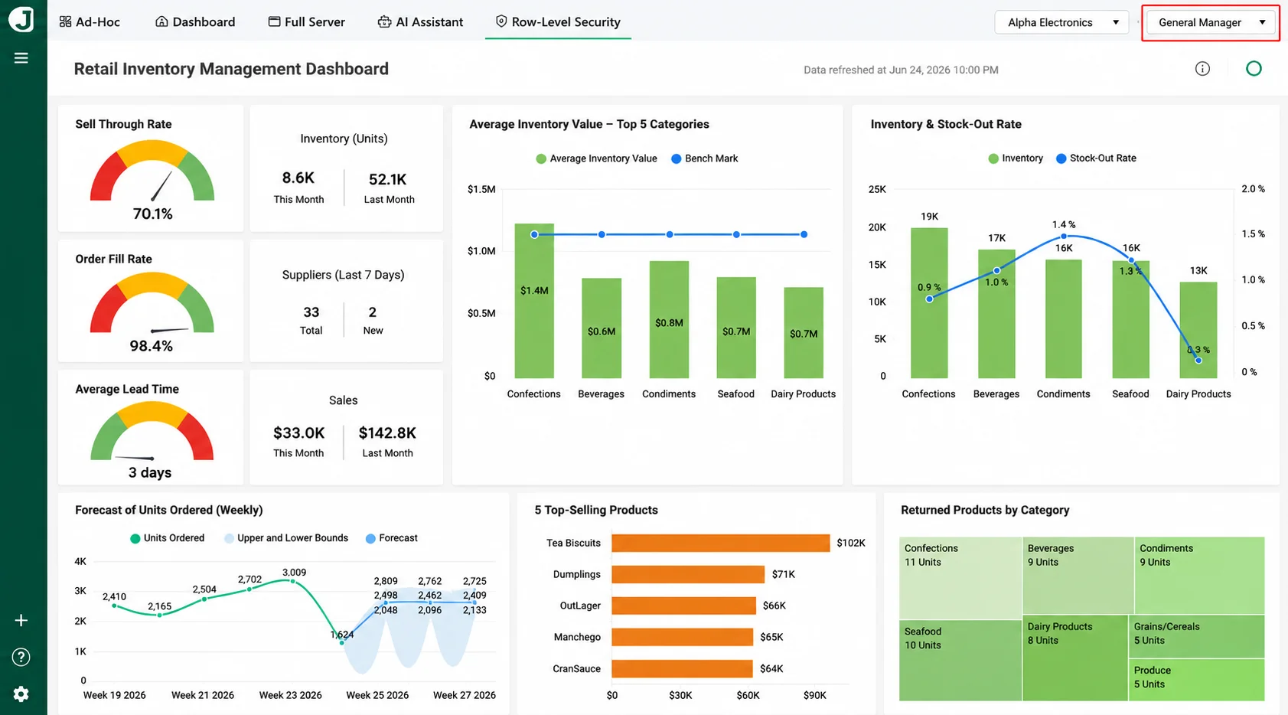Screen dimensions: 1288x715
Task: Expand the General Manager role dropdown
Action: (x=1211, y=22)
